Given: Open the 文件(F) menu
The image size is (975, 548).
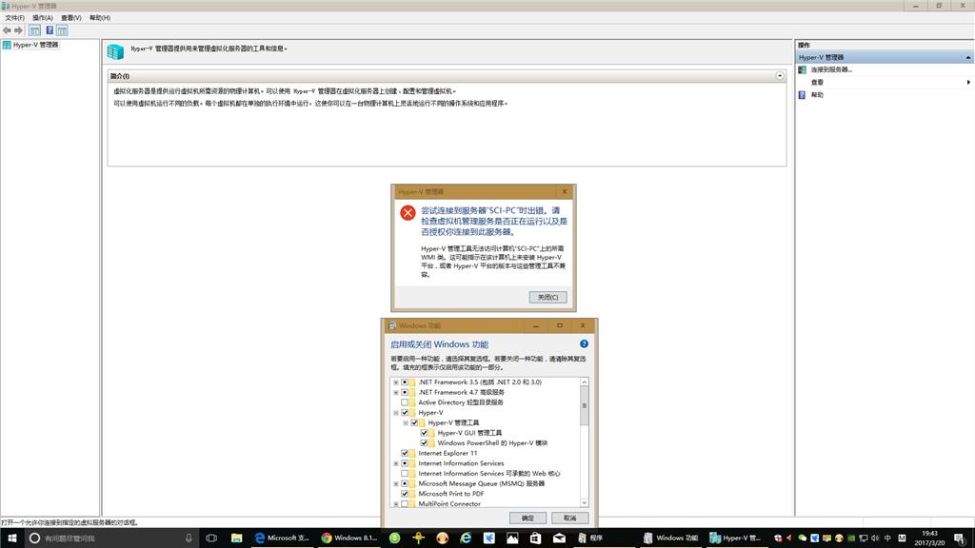Looking at the screenshot, I should coord(15,18).
